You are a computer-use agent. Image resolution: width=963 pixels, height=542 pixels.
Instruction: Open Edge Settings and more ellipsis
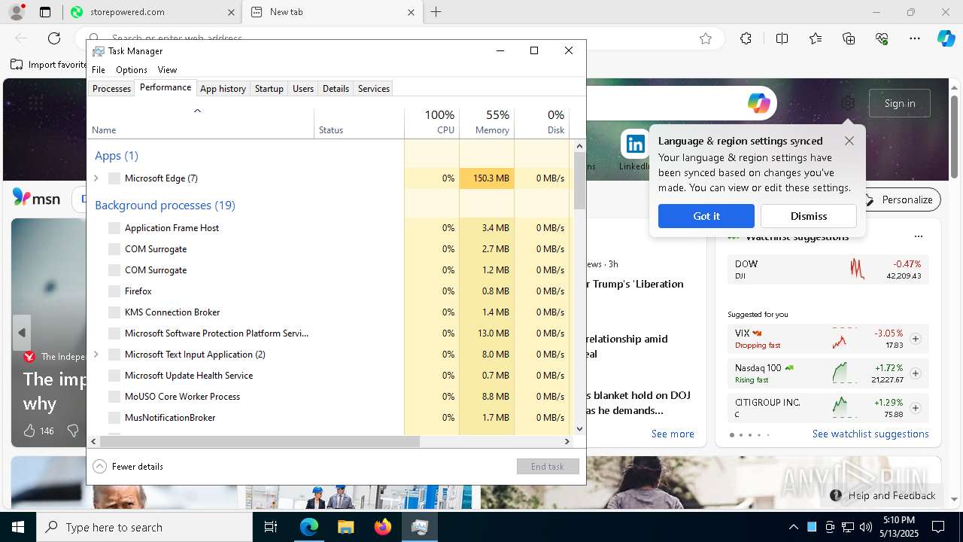tap(915, 38)
